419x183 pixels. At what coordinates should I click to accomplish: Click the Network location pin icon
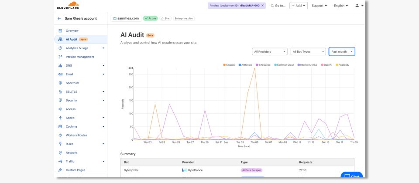click(x=60, y=152)
